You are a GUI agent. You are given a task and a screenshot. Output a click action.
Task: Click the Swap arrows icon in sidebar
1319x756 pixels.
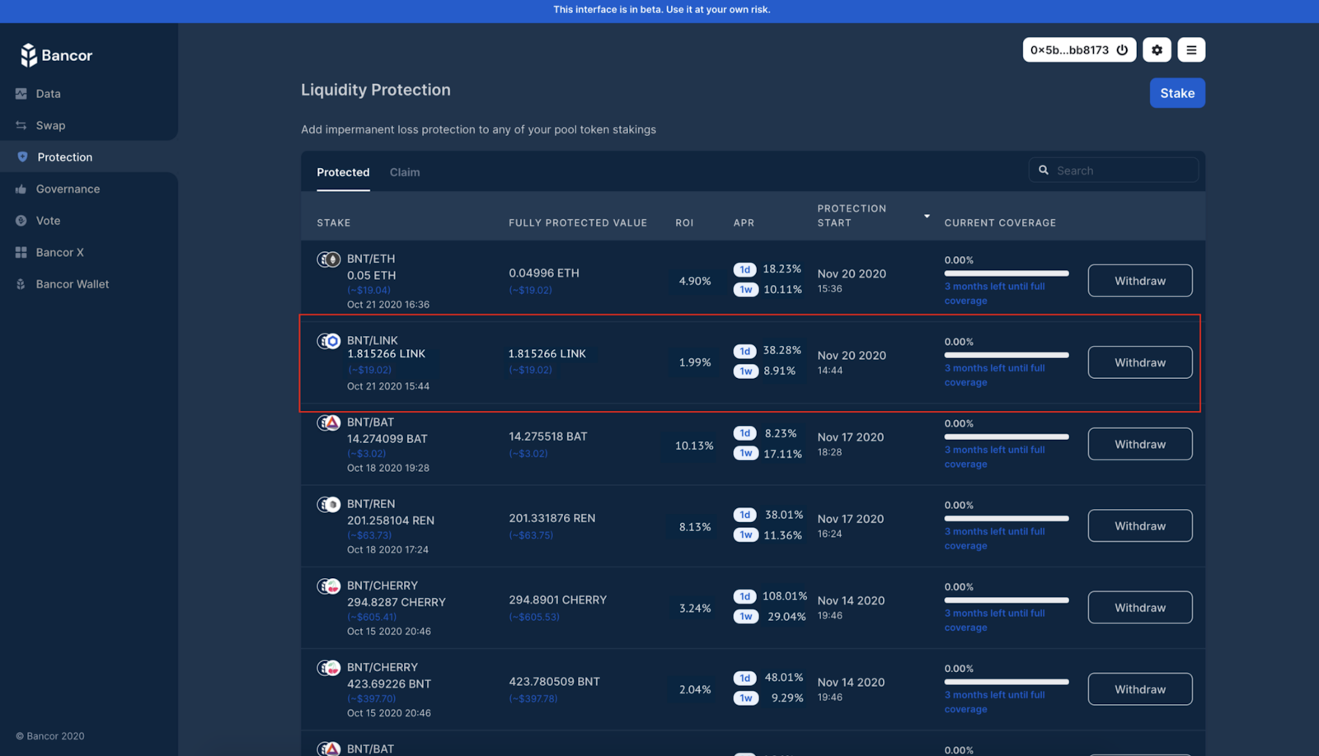(x=21, y=125)
